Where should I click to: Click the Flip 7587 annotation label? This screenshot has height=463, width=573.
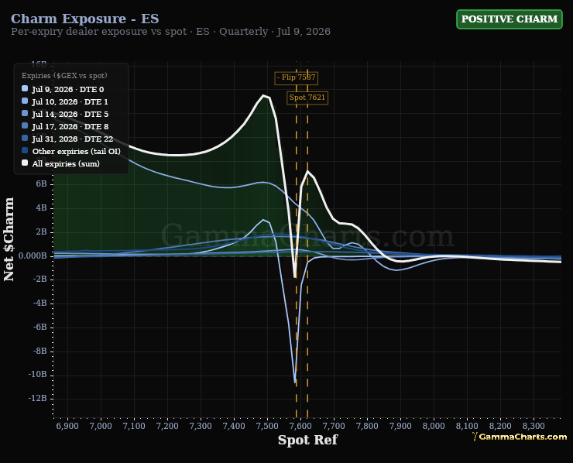point(296,78)
